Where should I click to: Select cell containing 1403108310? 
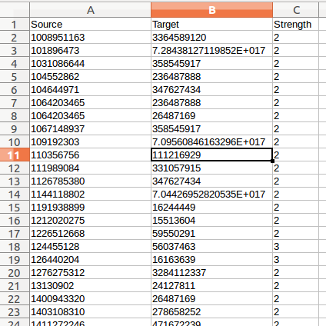click(91, 311)
